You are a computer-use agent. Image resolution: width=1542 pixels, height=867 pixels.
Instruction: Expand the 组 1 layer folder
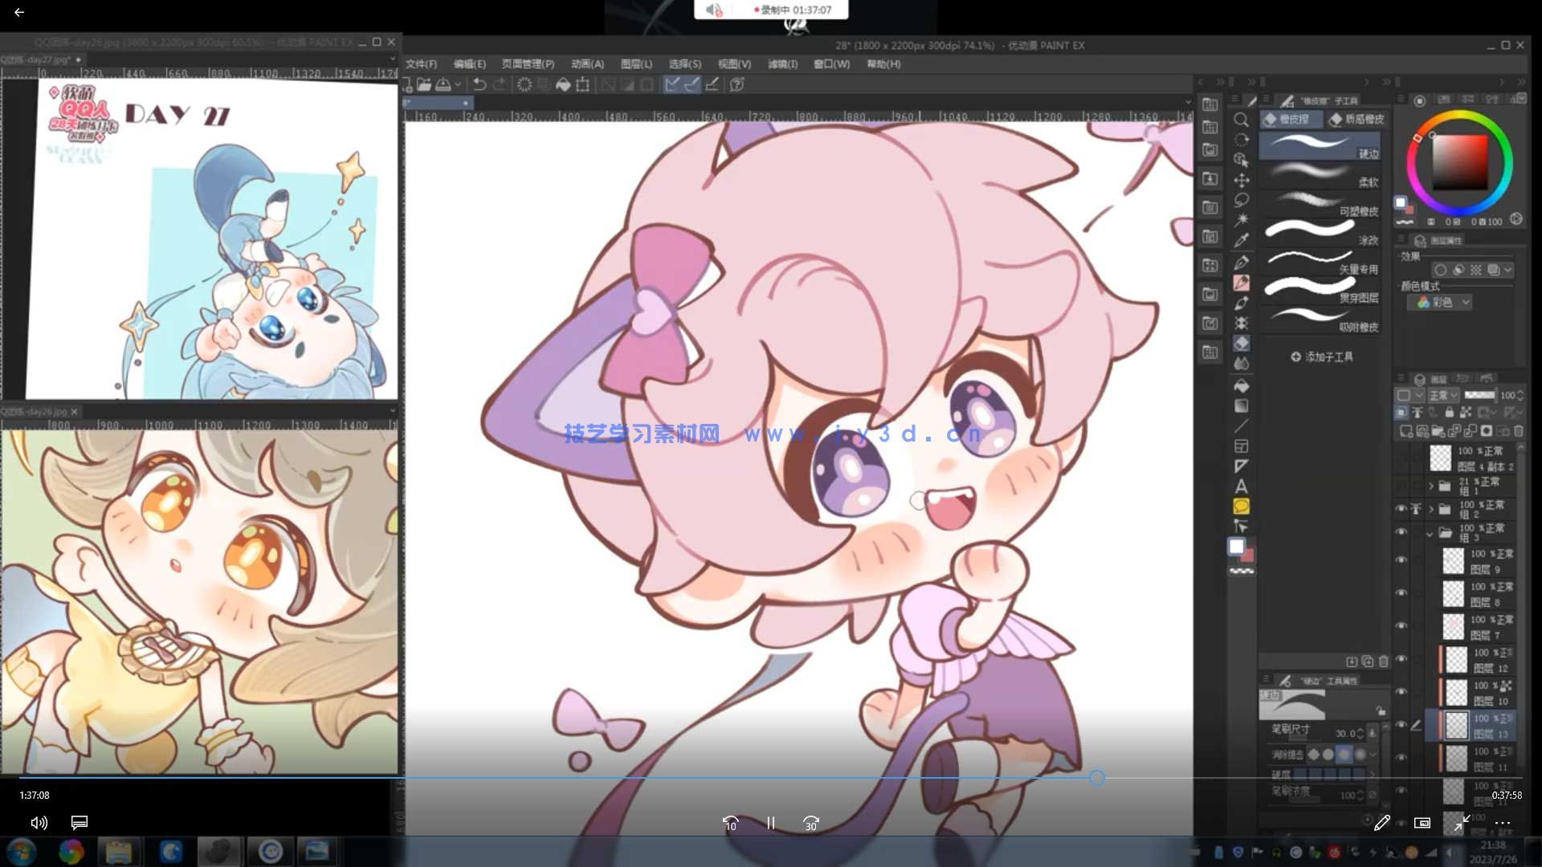(x=1430, y=486)
